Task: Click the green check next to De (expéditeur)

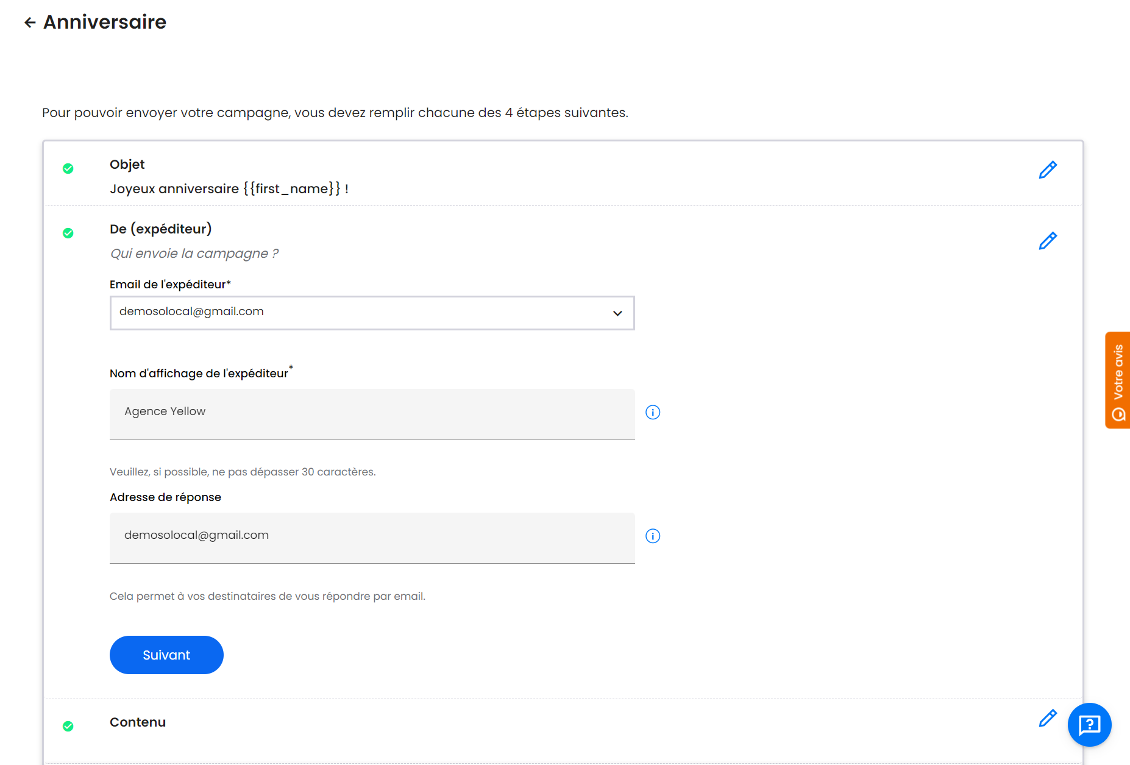Action: click(x=68, y=233)
